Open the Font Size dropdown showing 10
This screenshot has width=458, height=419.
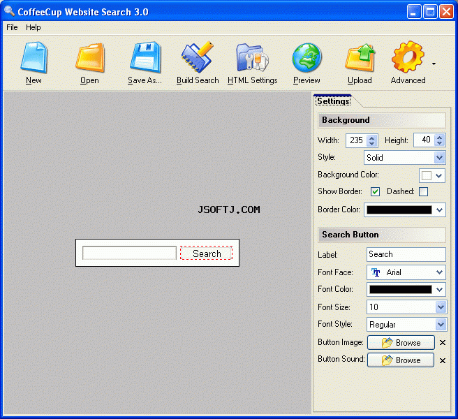[x=406, y=307]
